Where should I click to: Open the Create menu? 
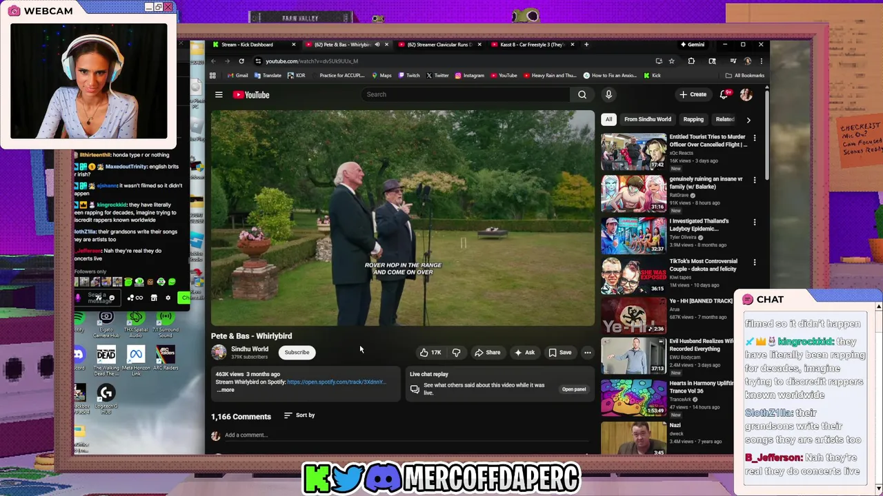[693, 94]
